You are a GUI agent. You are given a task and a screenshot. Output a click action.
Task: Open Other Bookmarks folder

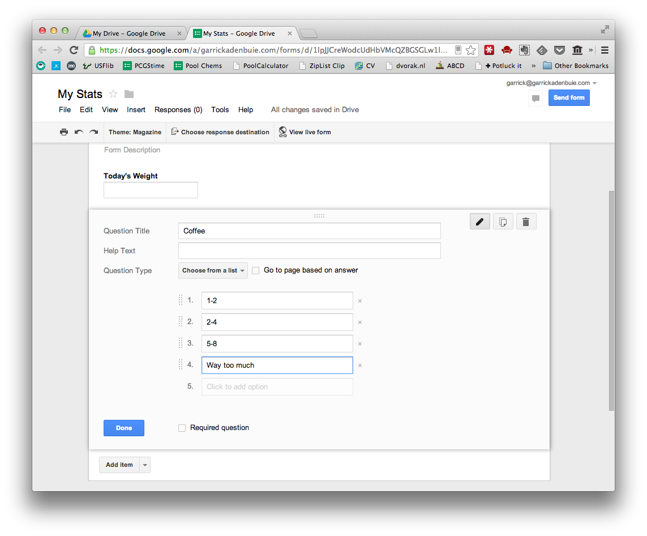coord(576,66)
